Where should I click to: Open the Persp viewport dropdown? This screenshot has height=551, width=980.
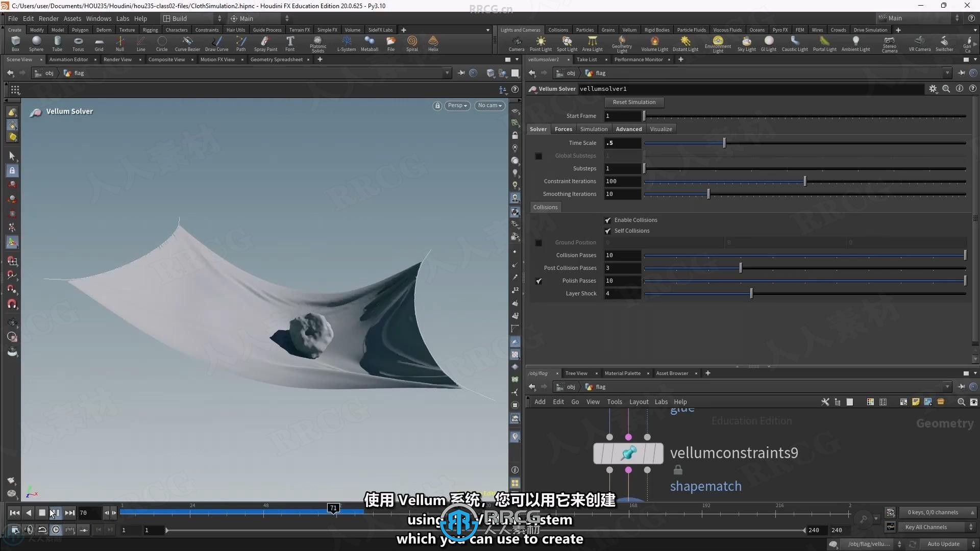457,106
